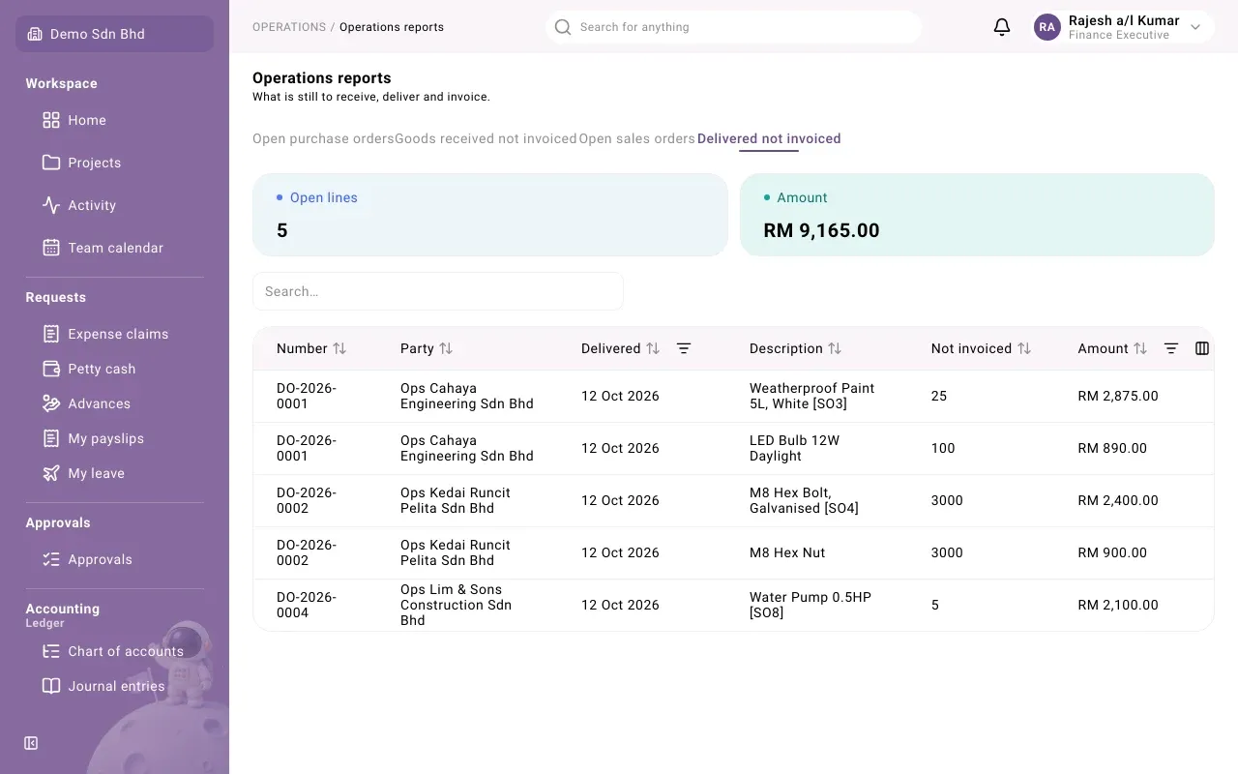The image size is (1238, 774).
Task: Click the Chart of accounts tree icon
Action: (51, 651)
